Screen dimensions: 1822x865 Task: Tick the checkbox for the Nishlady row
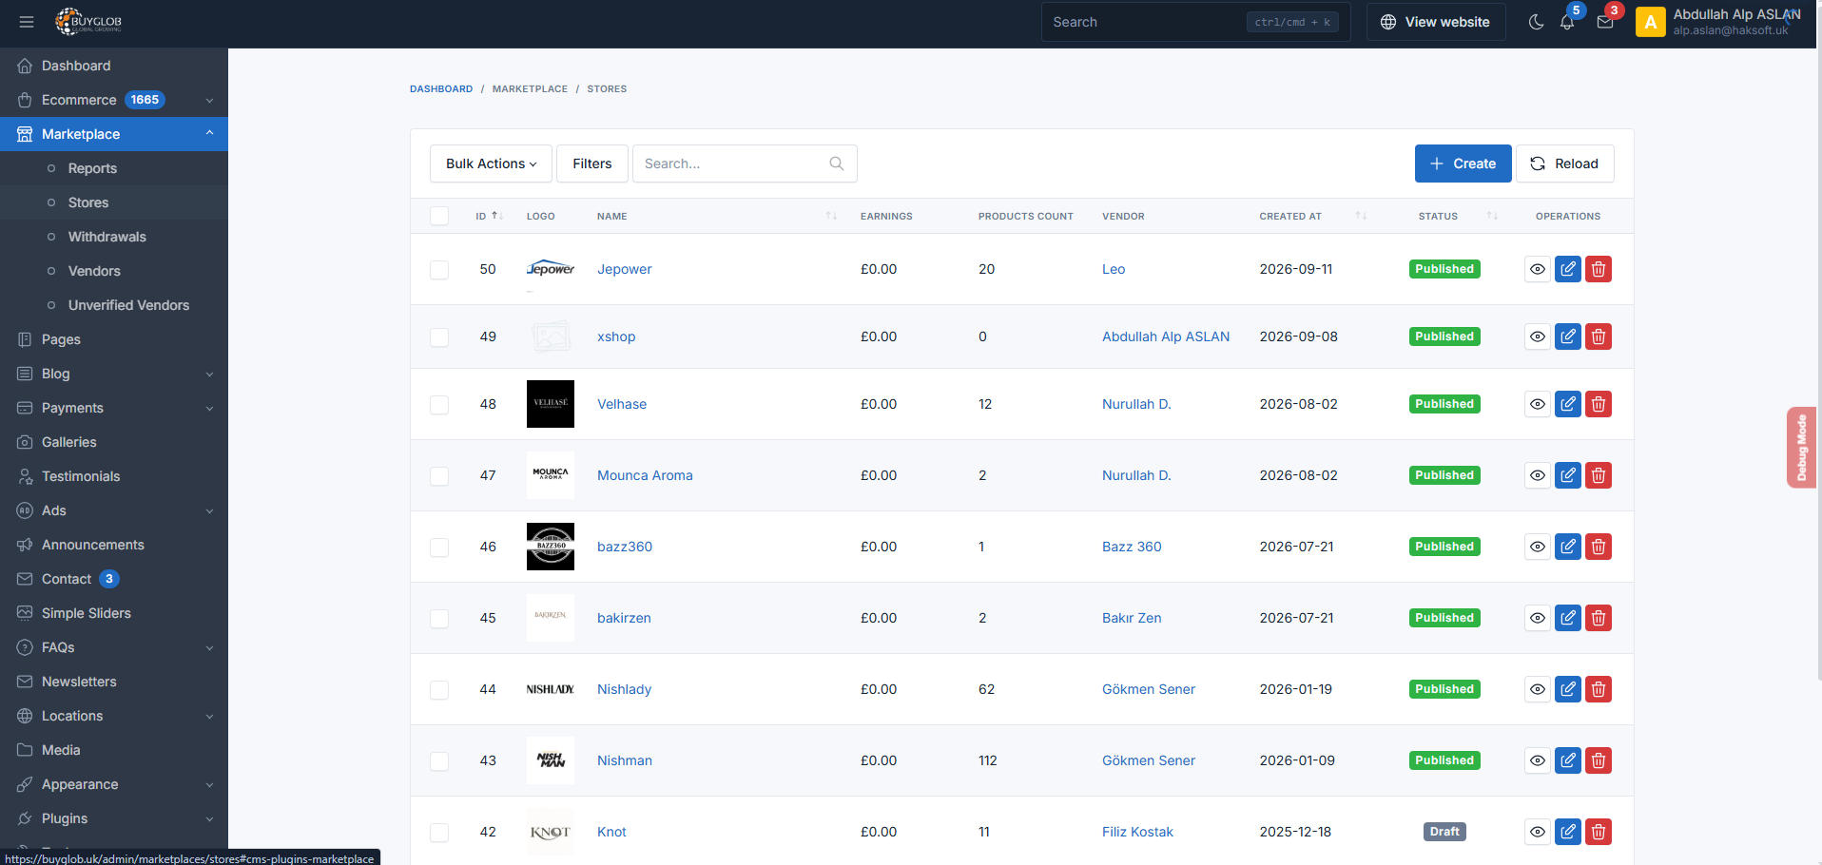[x=439, y=690]
